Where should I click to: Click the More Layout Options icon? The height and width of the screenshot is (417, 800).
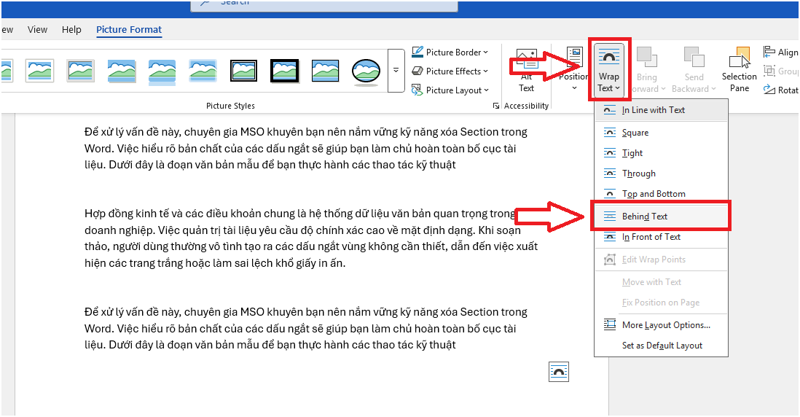(x=610, y=324)
